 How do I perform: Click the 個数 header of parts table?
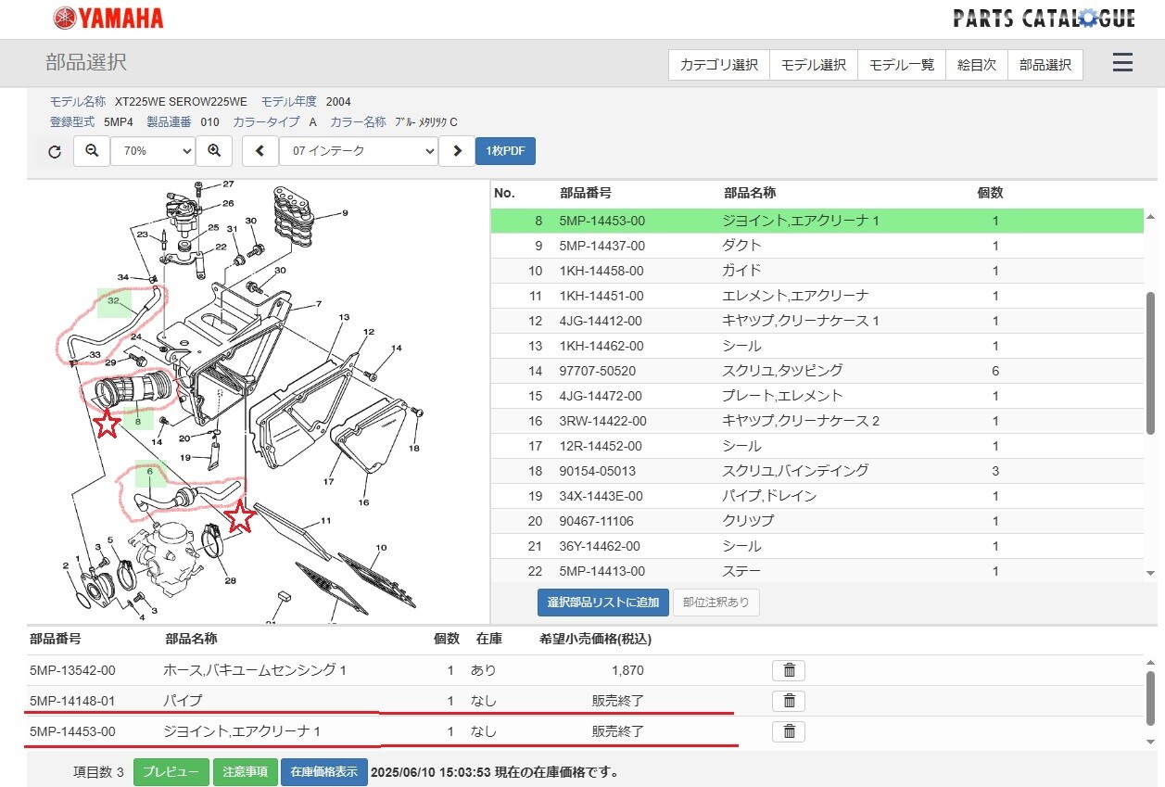click(x=990, y=193)
